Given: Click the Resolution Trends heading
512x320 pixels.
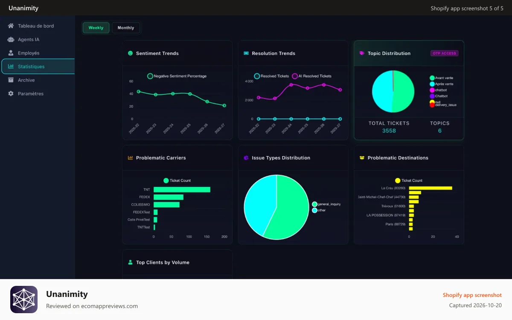Looking at the screenshot, I should coord(273,53).
